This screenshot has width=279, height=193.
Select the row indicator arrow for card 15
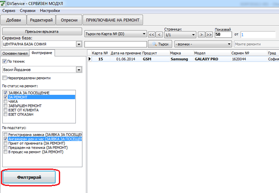90,59
